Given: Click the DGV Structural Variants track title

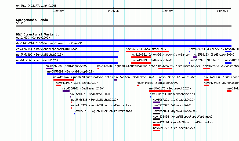Looking at the screenshot, I should (38, 34).
